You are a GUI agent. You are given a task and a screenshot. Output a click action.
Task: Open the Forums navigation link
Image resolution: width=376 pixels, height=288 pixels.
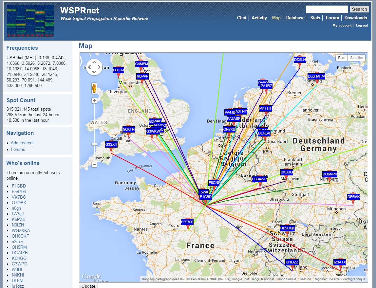[18, 149]
